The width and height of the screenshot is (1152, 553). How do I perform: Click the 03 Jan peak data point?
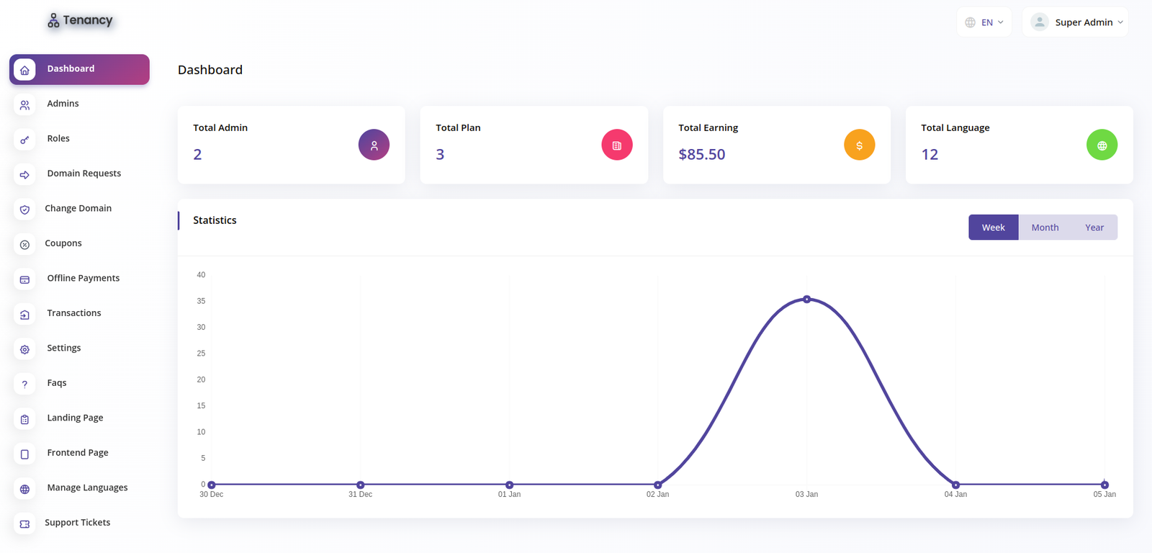click(806, 299)
